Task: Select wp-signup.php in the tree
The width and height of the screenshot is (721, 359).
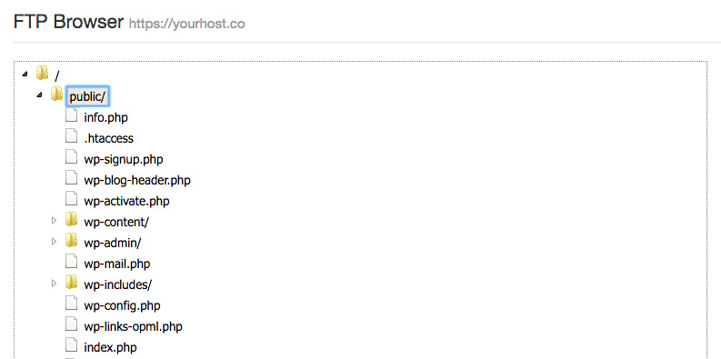Action: point(124,159)
